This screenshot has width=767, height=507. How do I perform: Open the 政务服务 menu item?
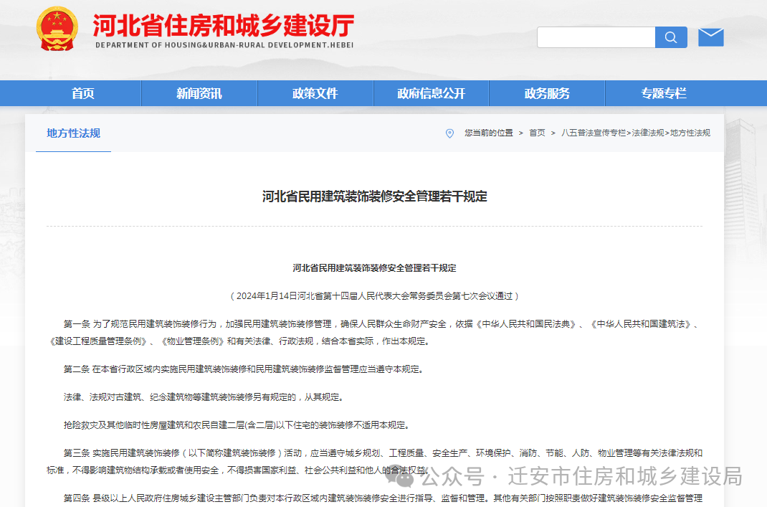(547, 93)
